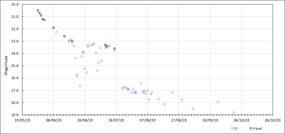The width and height of the screenshot is (285, 134).
Task: Select the isolated CV point near magnitude 16.4
Action: pos(141,83)
